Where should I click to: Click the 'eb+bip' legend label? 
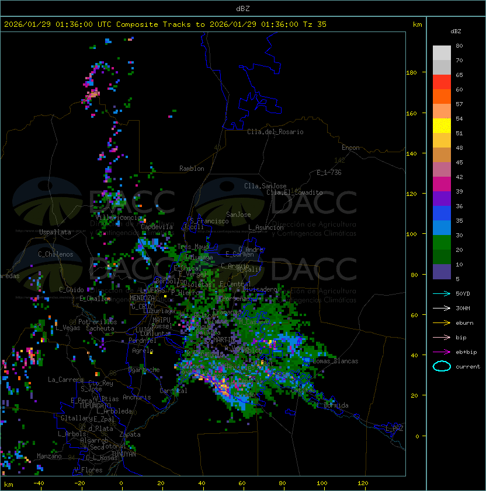pos(466,352)
